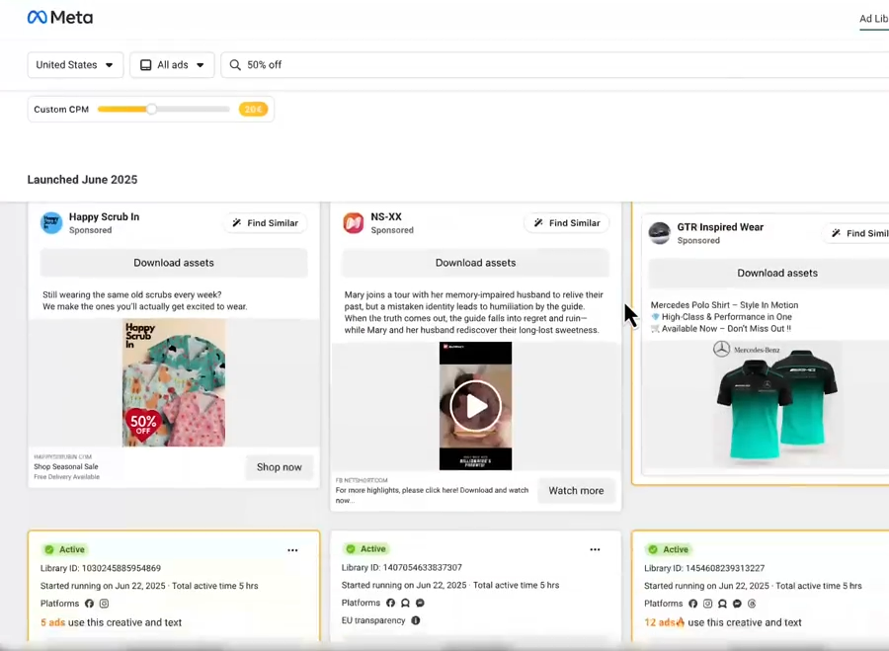Play the NS-XX video ad
This screenshot has width=889, height=651.
point(476,406)
